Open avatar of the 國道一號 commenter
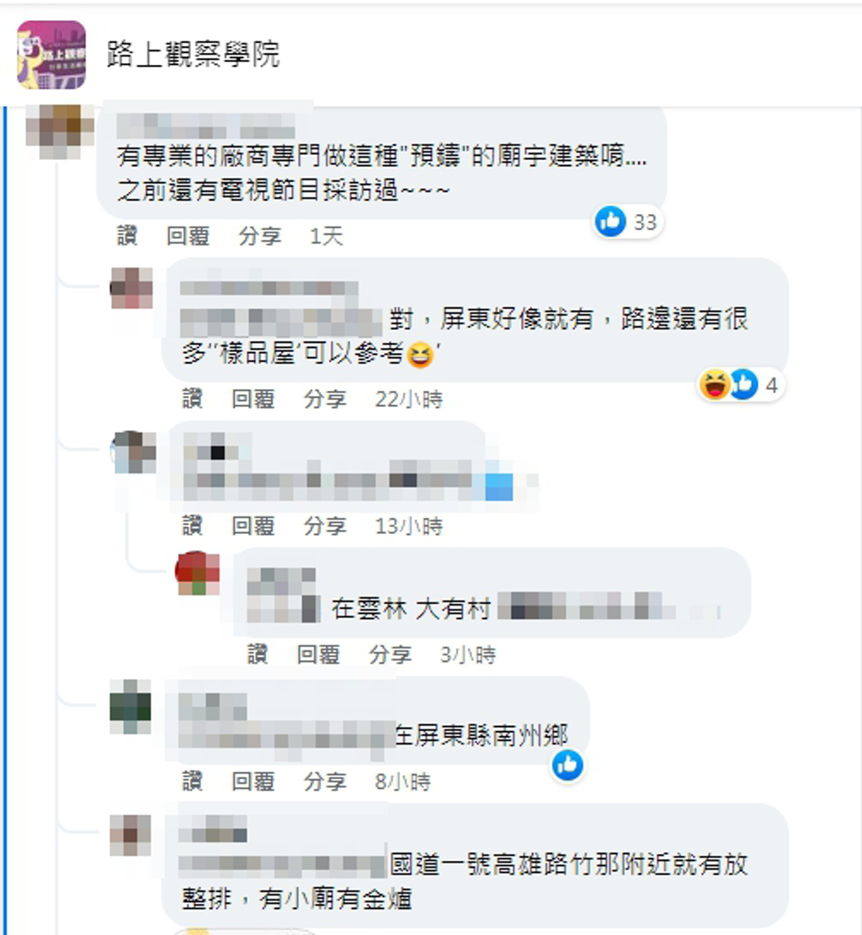The image size is (862, 935). [x=130, y=835]
